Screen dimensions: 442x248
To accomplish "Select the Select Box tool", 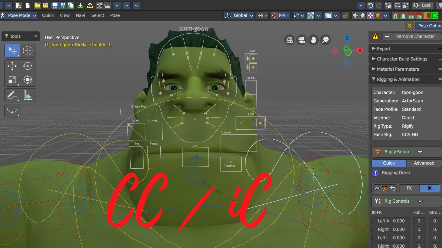I will coord(12,51).
